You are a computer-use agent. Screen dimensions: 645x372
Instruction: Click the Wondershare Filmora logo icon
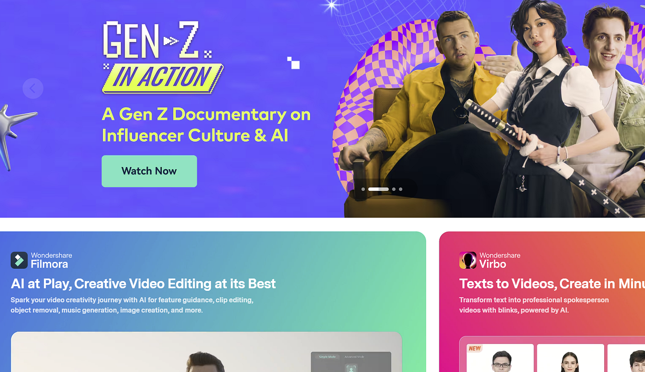pyautogui.click(x=19, y=260)
